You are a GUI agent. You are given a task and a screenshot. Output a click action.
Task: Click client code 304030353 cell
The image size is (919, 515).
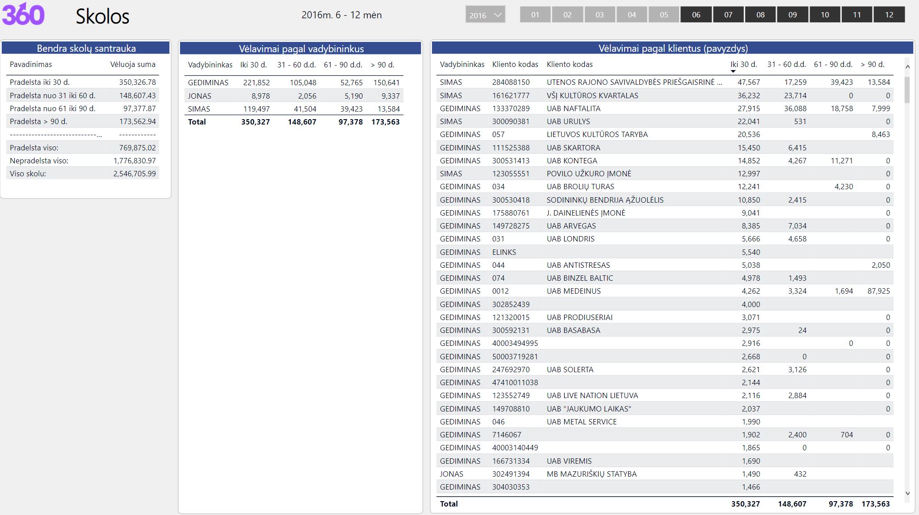(511, 487)
